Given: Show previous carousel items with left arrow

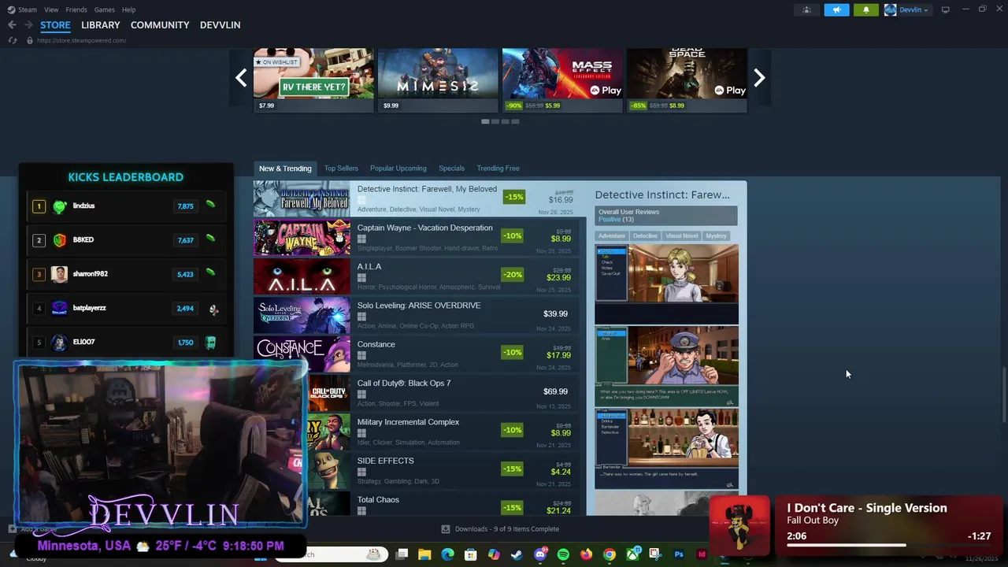Looking at the screenshot, I should (241, 77).
